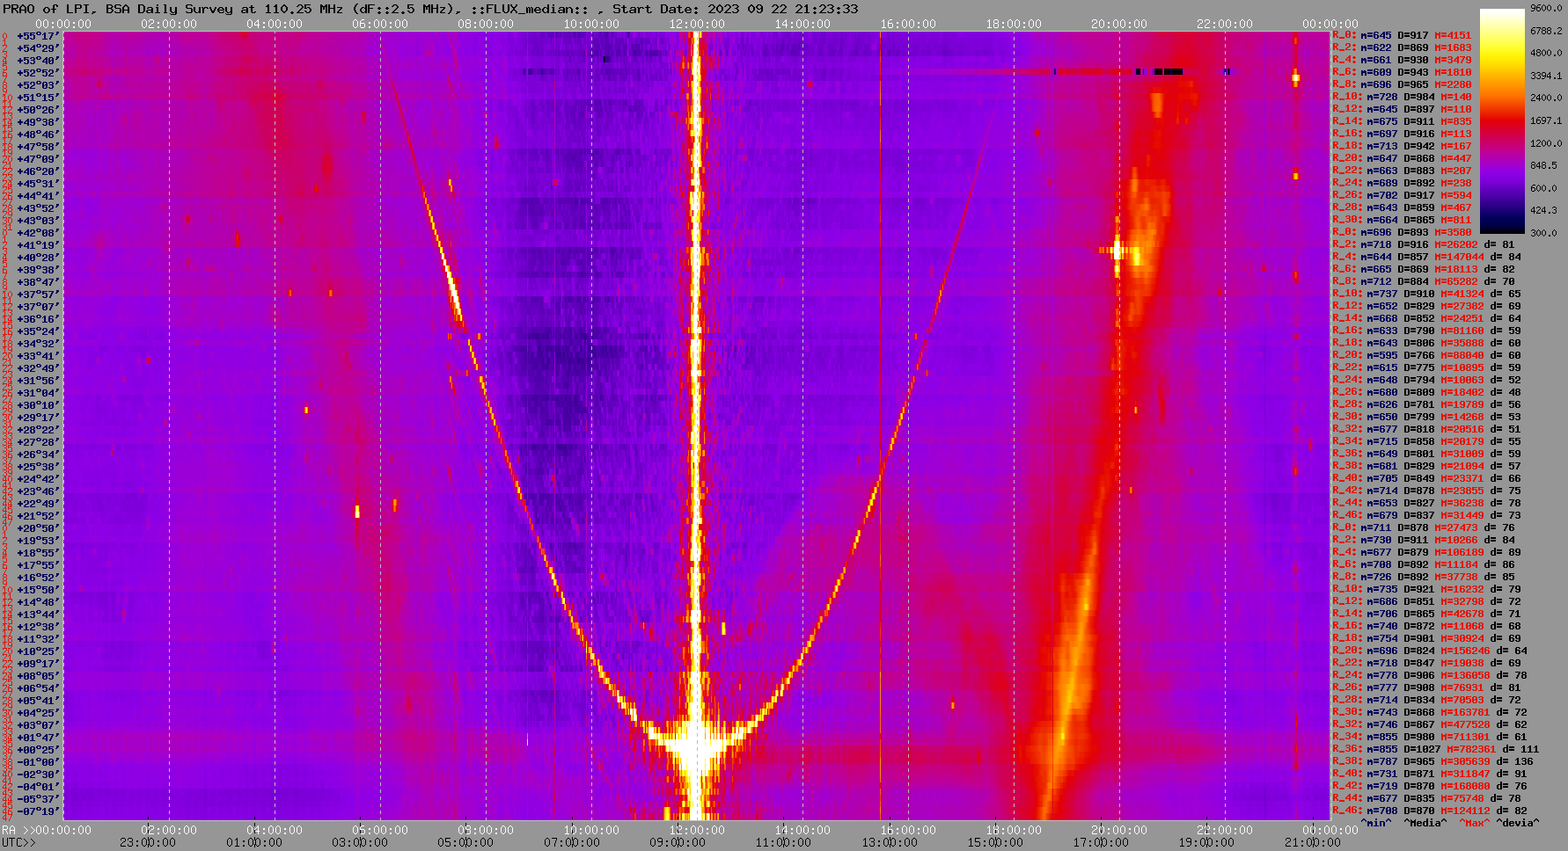Click the "RA >>" axis label
The height and width of the screenshot is (851, 1568).
[x=17, y=830]
